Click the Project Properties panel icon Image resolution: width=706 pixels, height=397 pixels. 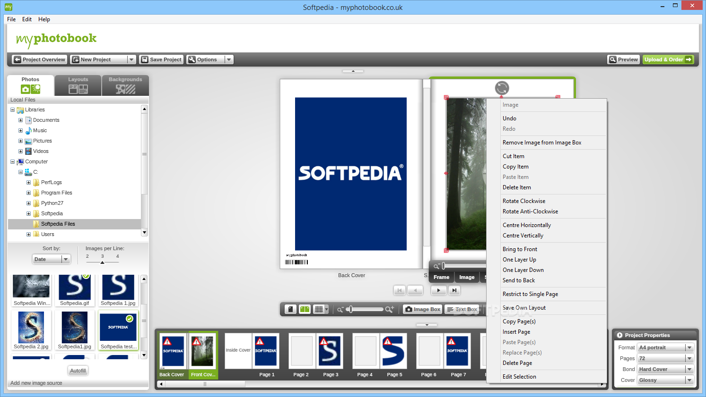619,335
